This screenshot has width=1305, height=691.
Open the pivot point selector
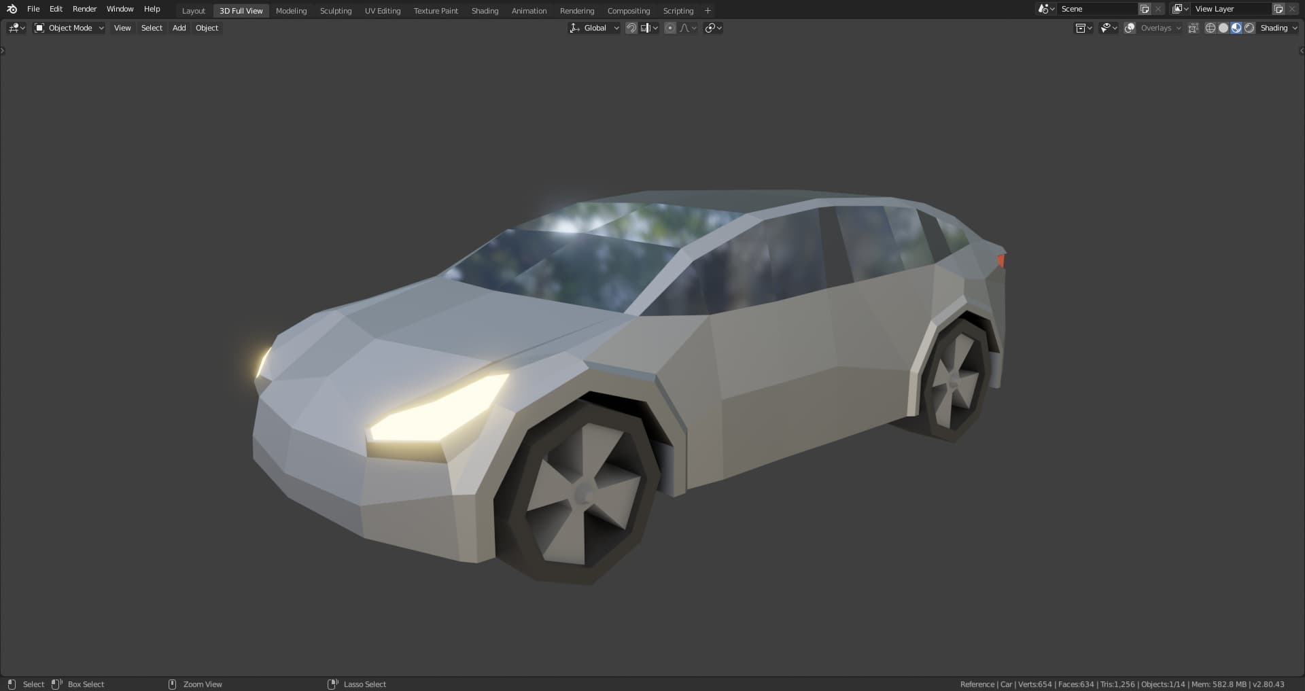(713, 28)
